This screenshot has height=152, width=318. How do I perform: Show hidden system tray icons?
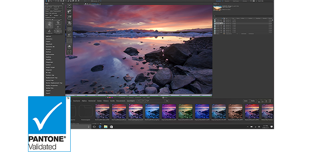click(248, 127)
